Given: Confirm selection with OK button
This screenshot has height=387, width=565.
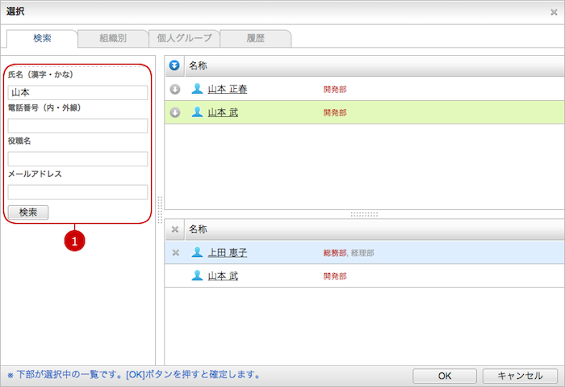Looking at the screenshot, I should tap(445, 376).
